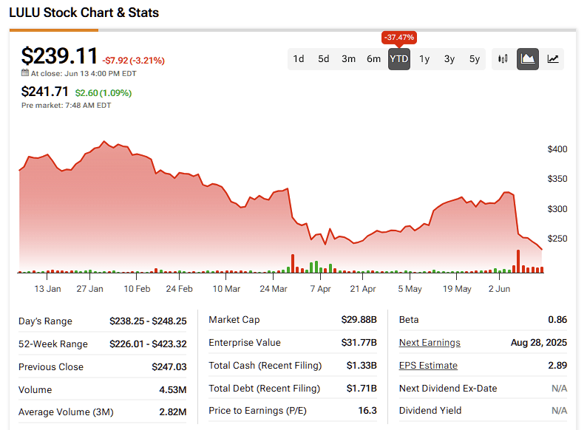Image resolution: width=587 pixels, height=430 pixels.
Task: Click the 24 Feb axis label
Action: [180, 289]
